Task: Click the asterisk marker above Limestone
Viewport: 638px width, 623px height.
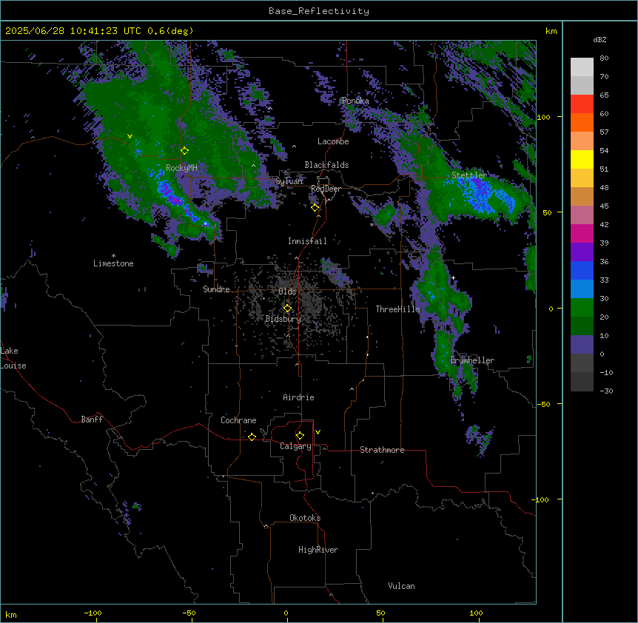Action: [113, 256]
